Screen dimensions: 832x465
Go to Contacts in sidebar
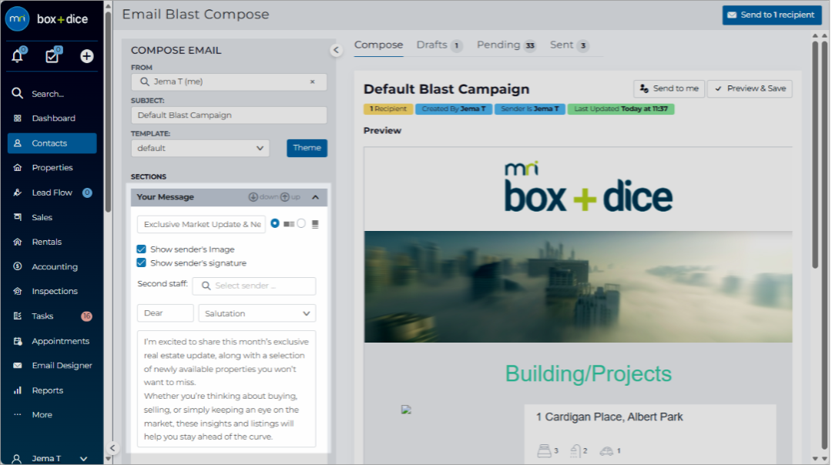[x=52, y=143]
